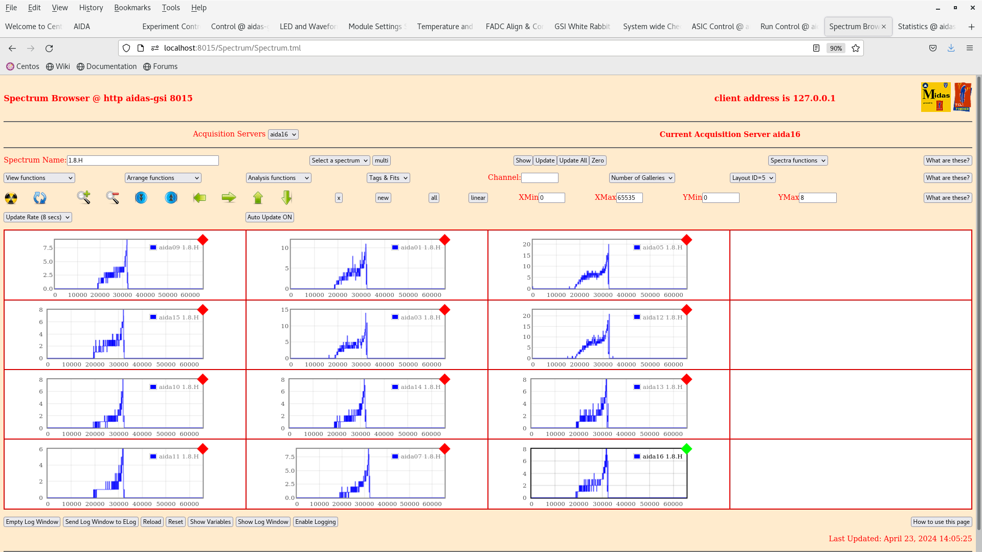Expand the Analysis functions dropdown
This screenshot has height=552, width=982.
pos(278,178)
